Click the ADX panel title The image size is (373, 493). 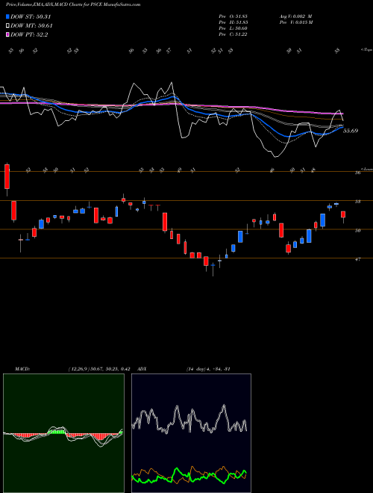click(x=142, y=369)
